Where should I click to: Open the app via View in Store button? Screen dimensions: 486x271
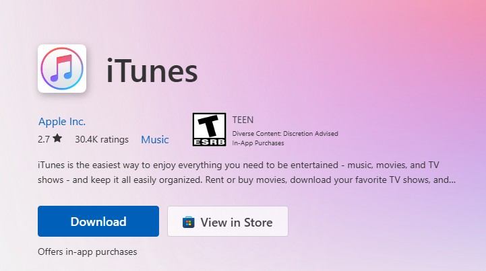pos(228,222)
